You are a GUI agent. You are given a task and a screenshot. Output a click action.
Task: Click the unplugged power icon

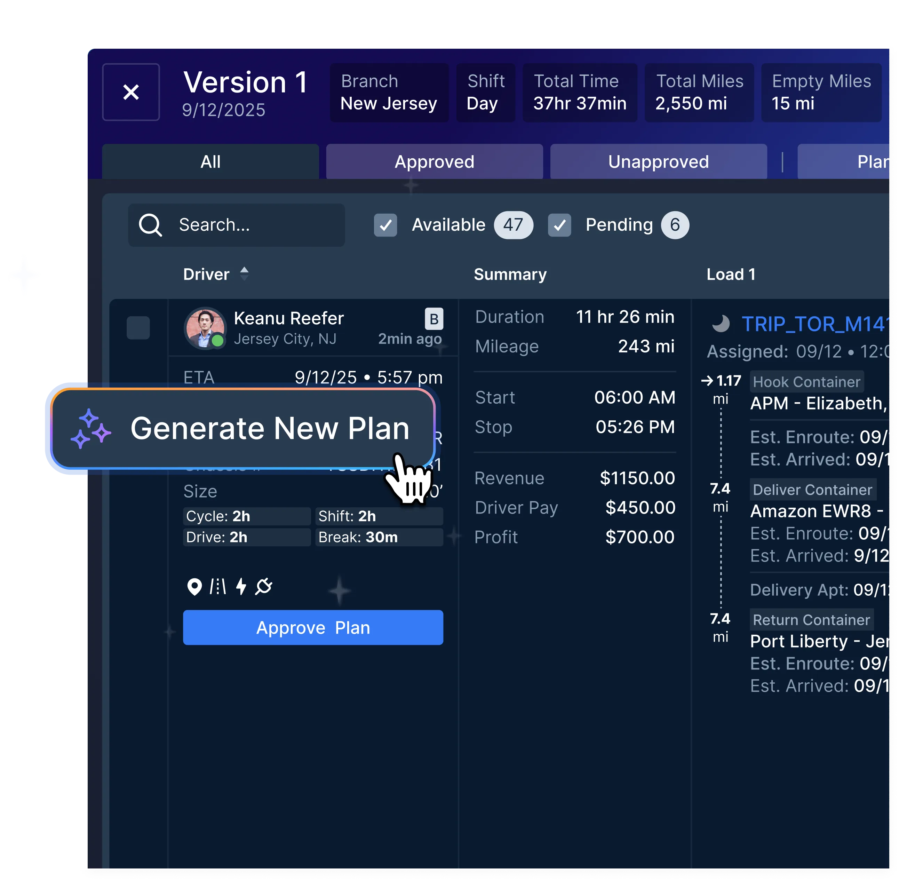click(264, 587)
